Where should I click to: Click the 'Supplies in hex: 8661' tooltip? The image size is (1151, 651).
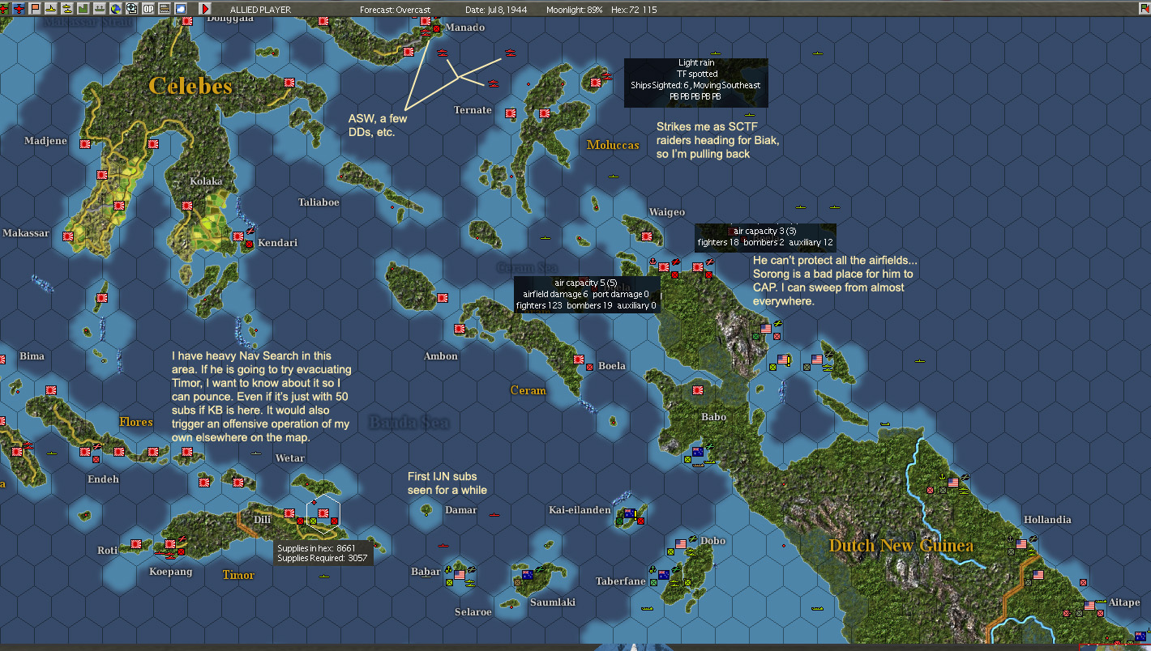click(323, 553)
